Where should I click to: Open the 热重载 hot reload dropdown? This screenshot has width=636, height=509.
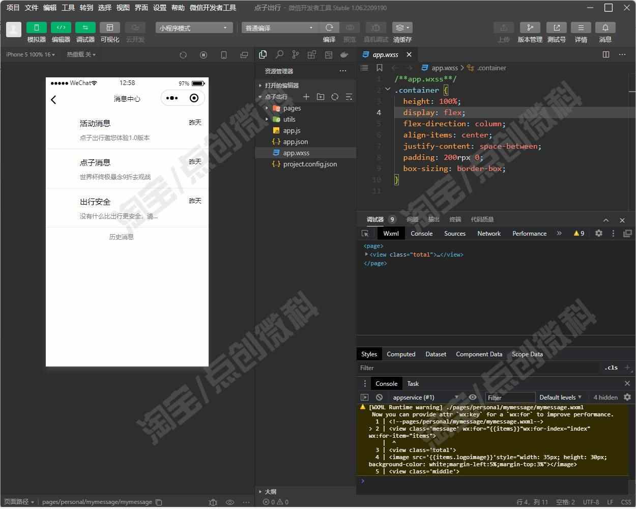(x=81, y=54)
